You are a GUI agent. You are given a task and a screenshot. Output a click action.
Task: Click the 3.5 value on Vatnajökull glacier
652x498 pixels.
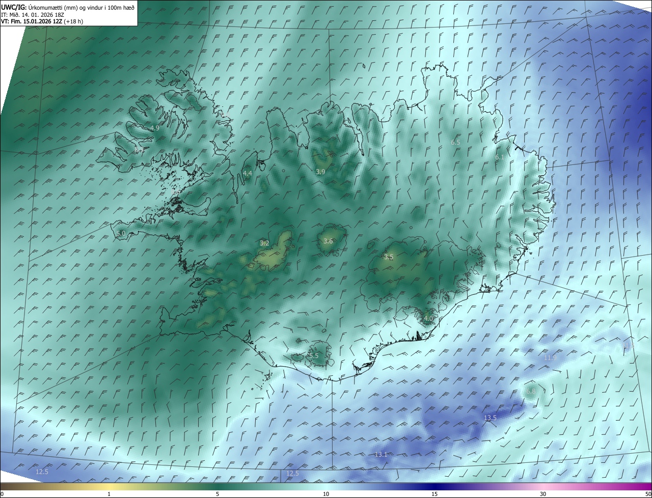pos(389,257)
